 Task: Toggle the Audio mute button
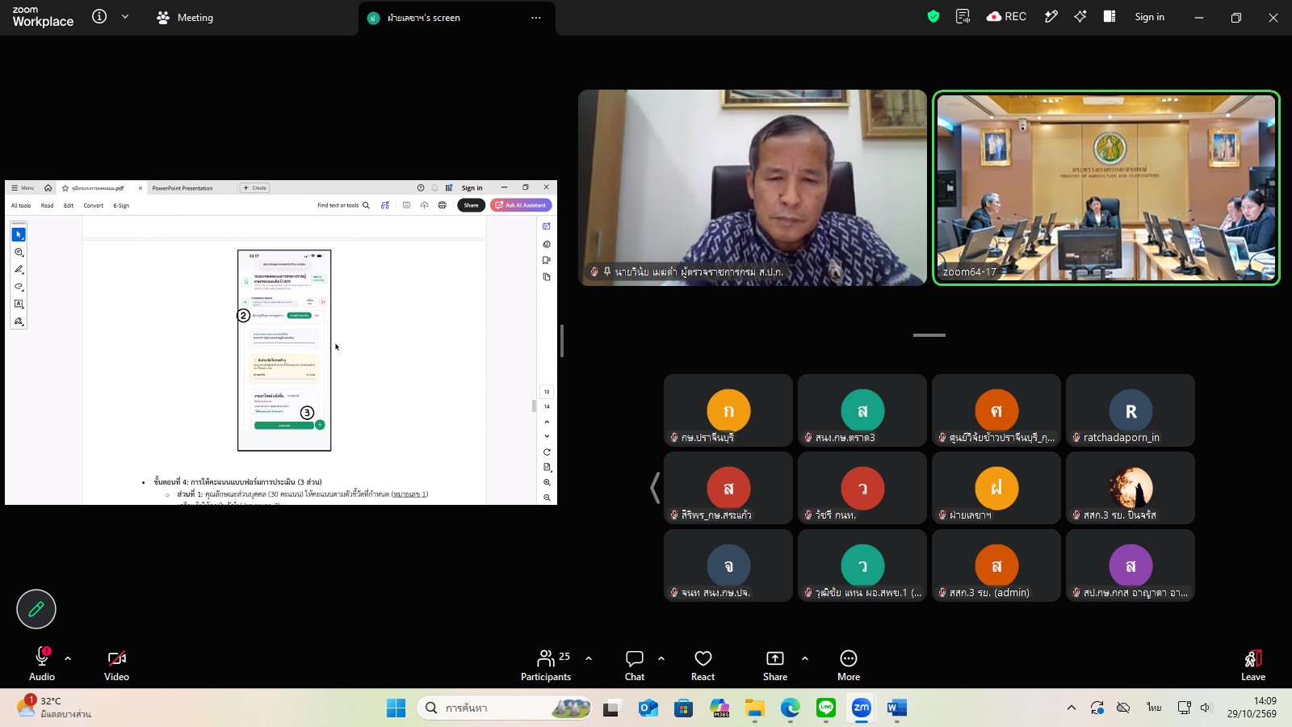coord(42,665)
